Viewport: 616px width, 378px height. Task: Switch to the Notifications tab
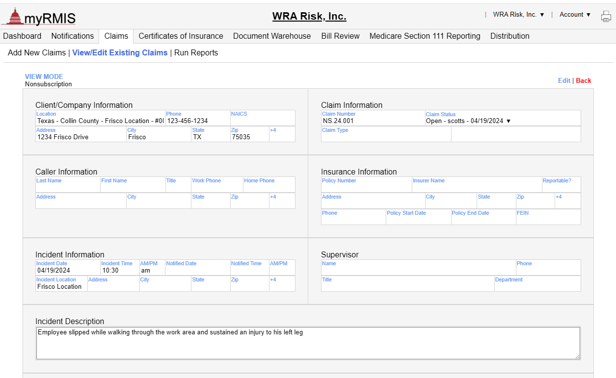[x=73, y=36]
